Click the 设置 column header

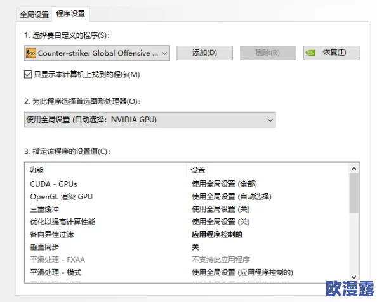click(x=267, y=170)
